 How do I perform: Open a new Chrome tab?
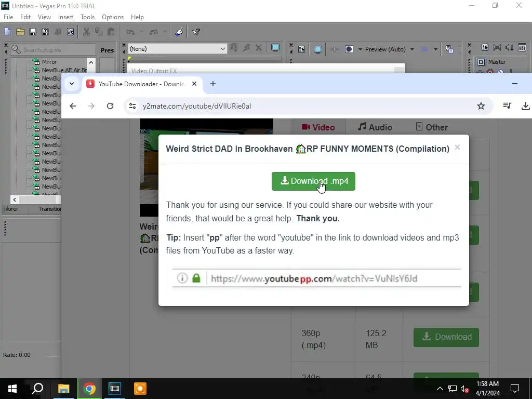coord(212,84)
